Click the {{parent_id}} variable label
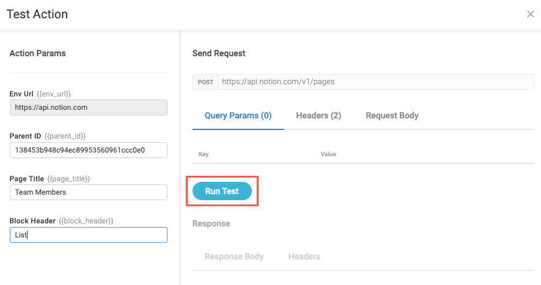Image resolution: width=541 pixels, height=285 pixels. click(64, 136)
